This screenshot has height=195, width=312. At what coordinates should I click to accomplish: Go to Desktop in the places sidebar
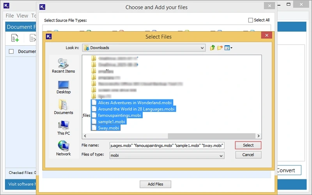[64, 87]
